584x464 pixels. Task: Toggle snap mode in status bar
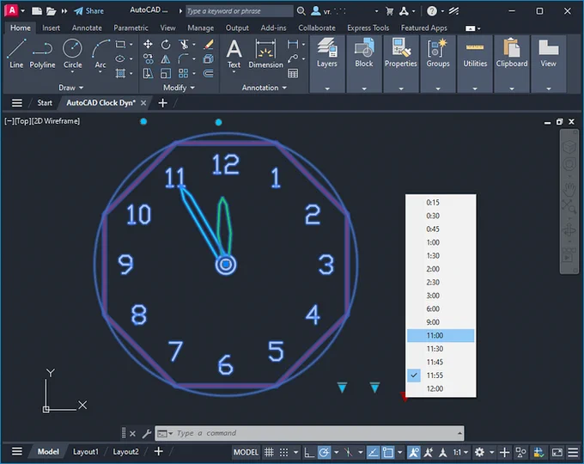click(283, 453)
